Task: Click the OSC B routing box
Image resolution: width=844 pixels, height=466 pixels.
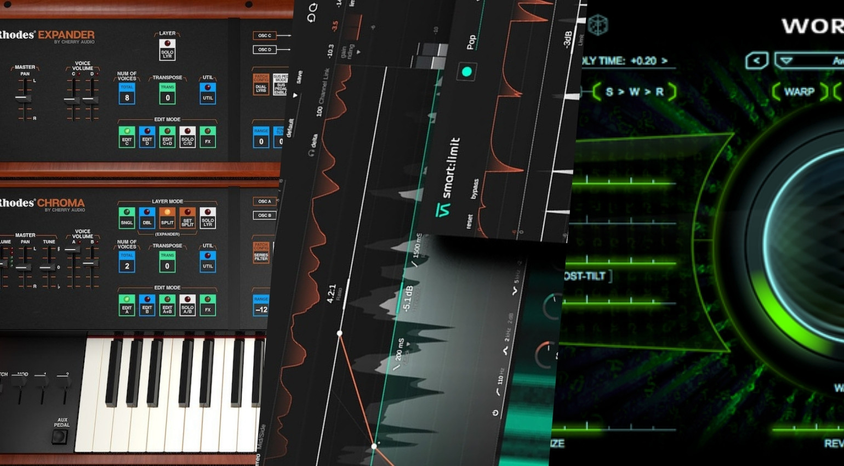Action: tap(265, 215)
